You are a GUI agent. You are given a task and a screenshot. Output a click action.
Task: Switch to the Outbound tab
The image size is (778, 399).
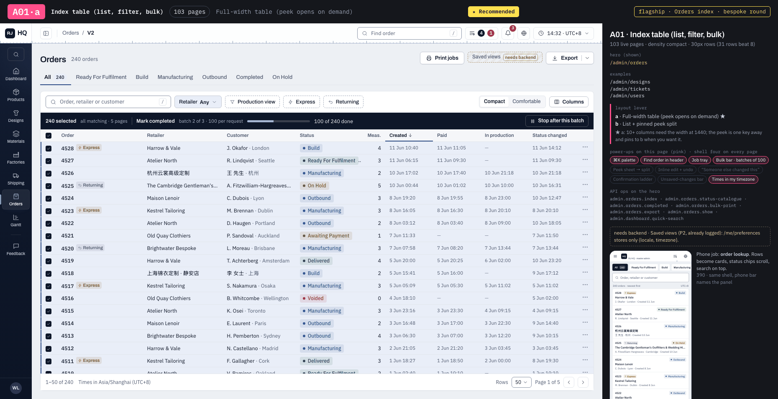(215, 77)
